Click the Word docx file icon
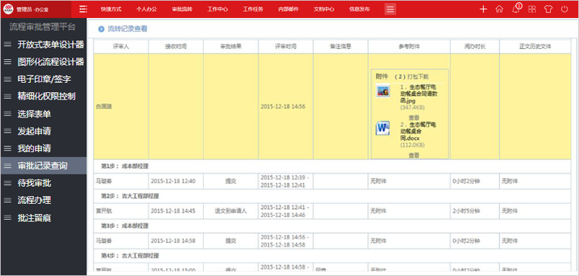The width and height of the screenshot is (579, 276). (382, 128)
